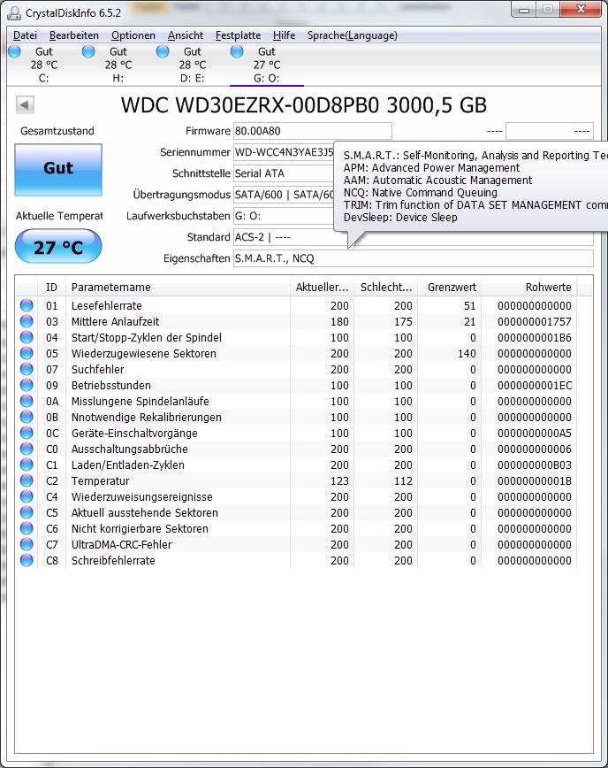Click the status orb of Geräte-Einschaltvorgänge row
The image size is (608, 768).
pos(27,433)
